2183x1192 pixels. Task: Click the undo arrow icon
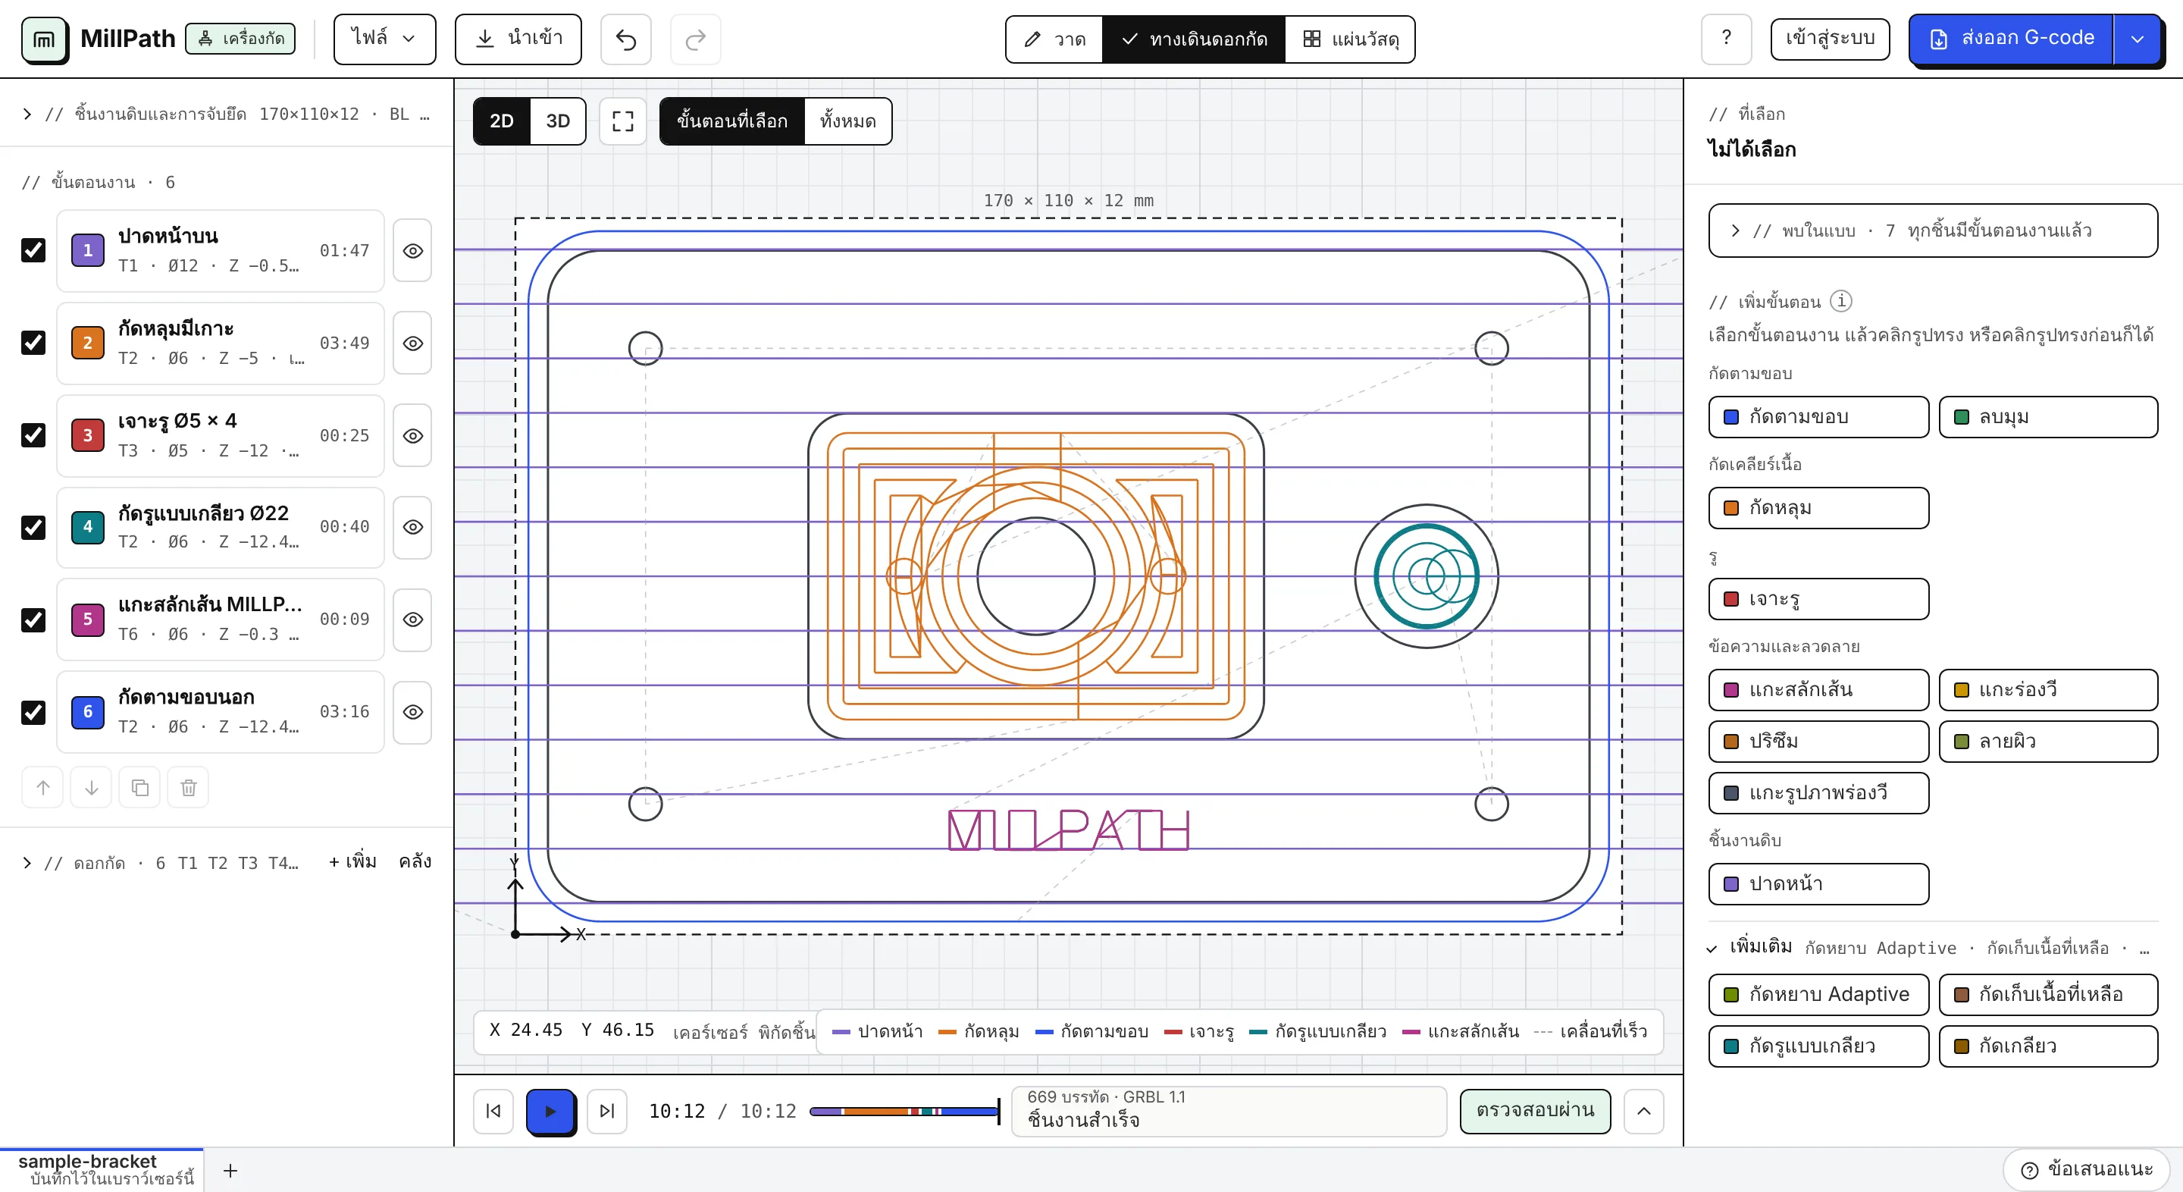(625, 39)
